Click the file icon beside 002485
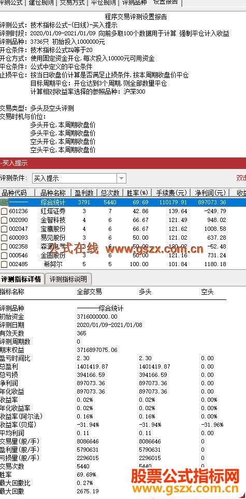 coord(4,264)
